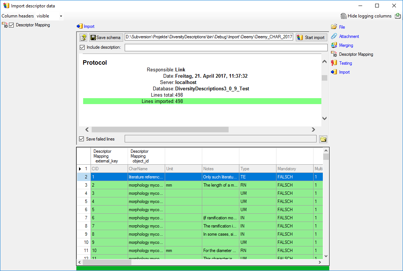Screen dimensions: 403x271
Task: Click the Save schema button
Action: tap(106, 38)
